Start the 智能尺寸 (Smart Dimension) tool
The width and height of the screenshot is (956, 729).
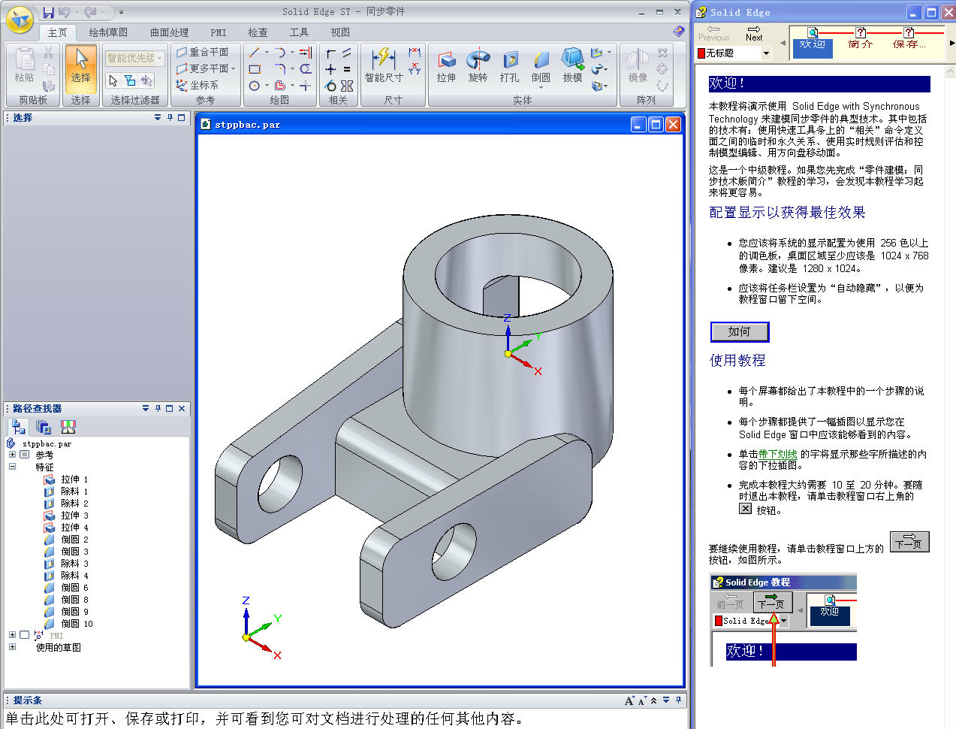coord(384,65)
